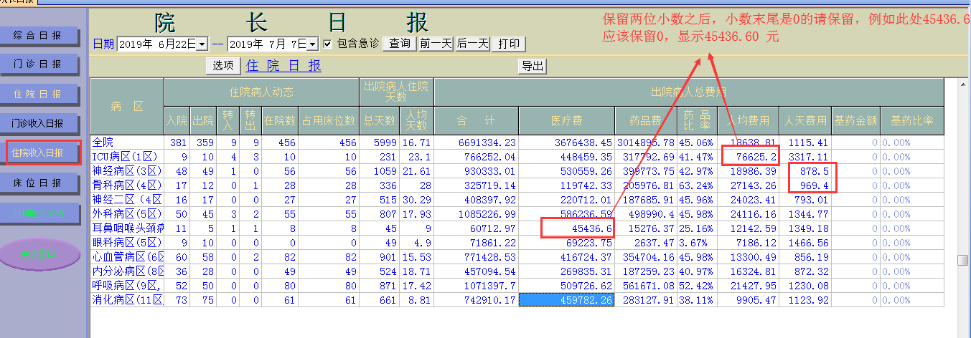This screenshot has height=338, width=971.
Task: Select the 骨科病区(4区) row label
Action: pyautogui.click(x=128, y=185)
